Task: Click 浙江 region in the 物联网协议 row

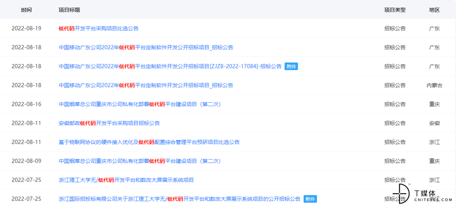Action: click(434, 142)
